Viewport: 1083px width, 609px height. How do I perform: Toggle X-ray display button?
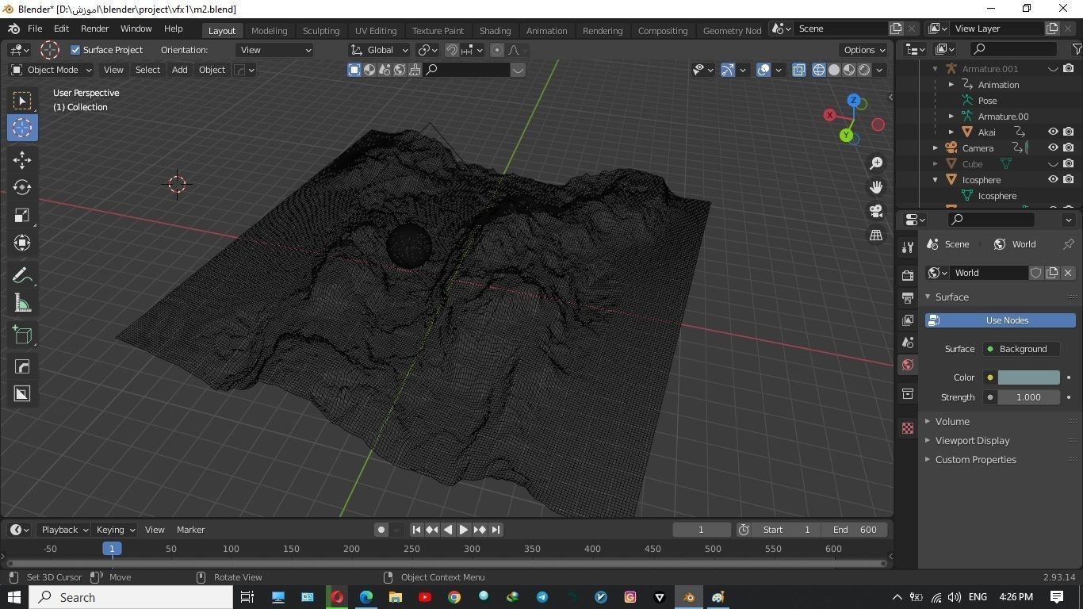click(798, 70)
